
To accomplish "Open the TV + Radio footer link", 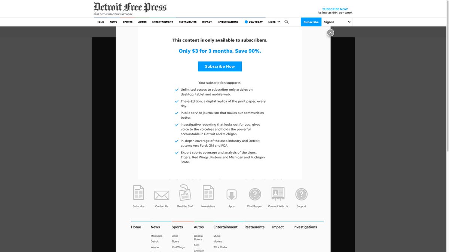I will pos(220,247).
